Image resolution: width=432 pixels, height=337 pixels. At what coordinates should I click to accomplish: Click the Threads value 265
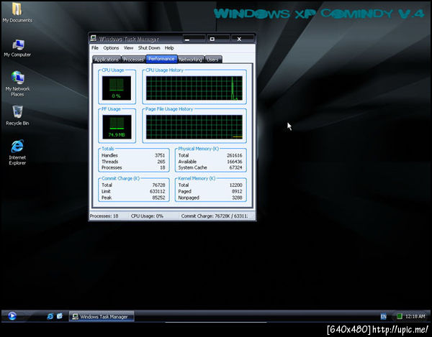[161, 162]
